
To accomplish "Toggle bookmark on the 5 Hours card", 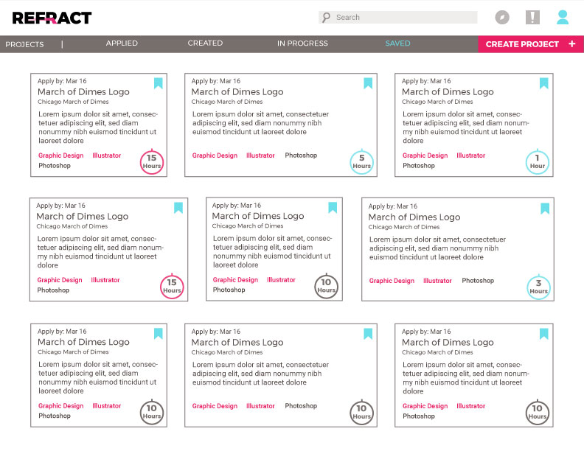I will click(x=368, y=83).
